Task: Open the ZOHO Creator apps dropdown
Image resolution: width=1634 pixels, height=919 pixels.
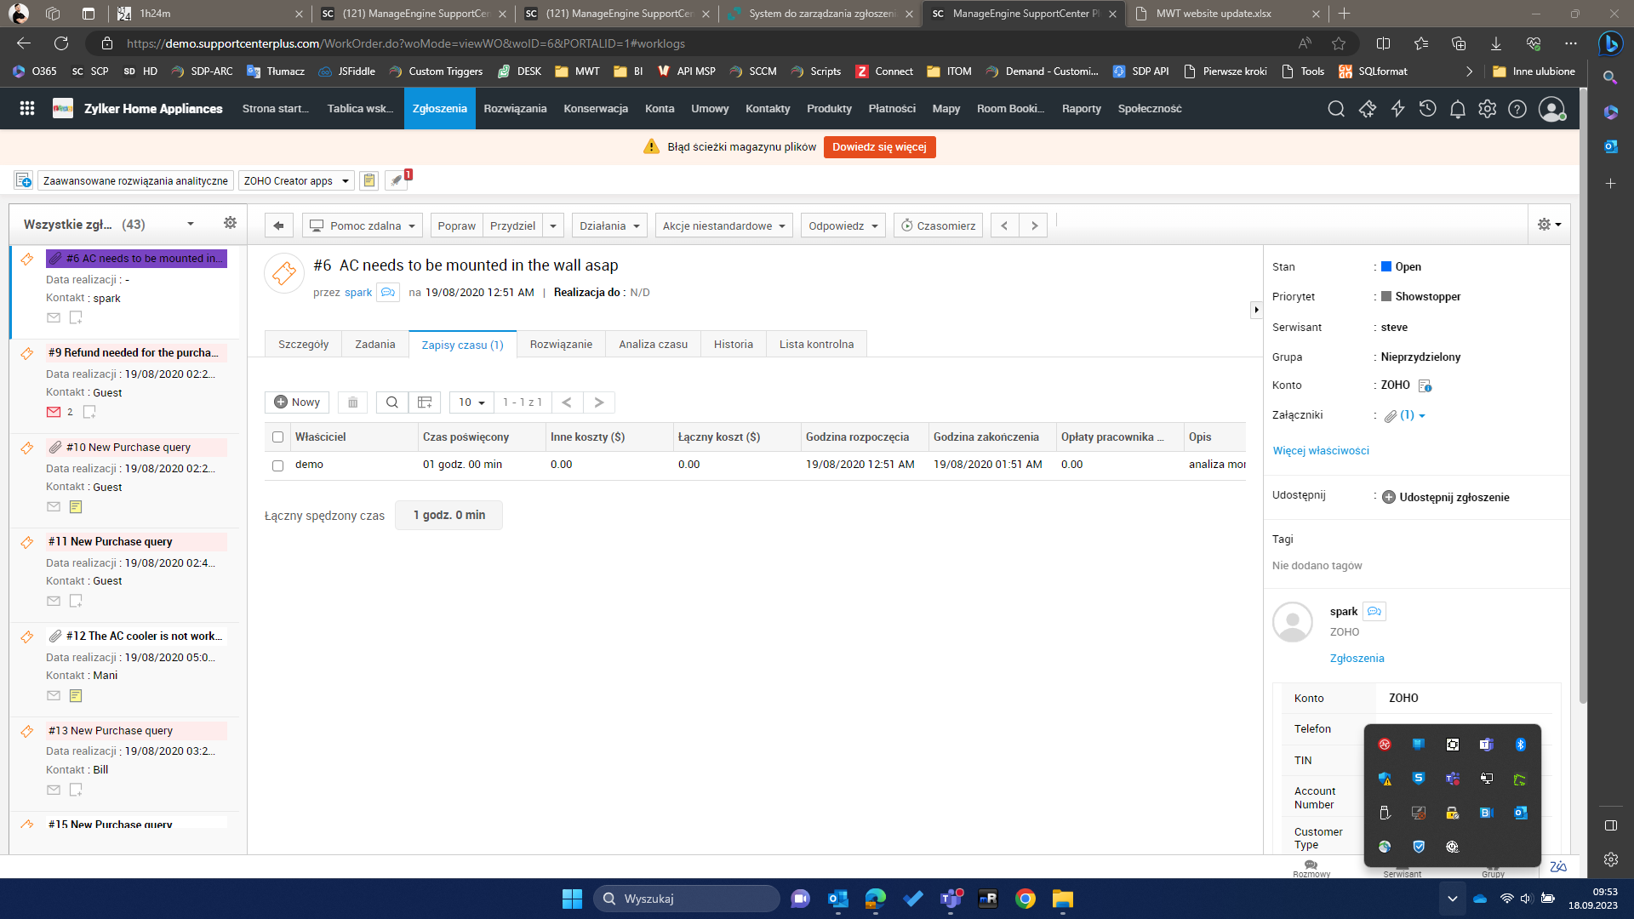Action: [295, 180]
